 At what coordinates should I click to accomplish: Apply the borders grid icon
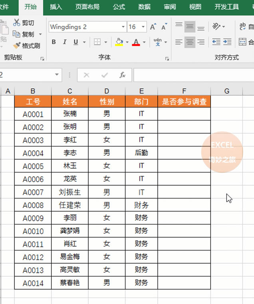[x=97, y=42]
